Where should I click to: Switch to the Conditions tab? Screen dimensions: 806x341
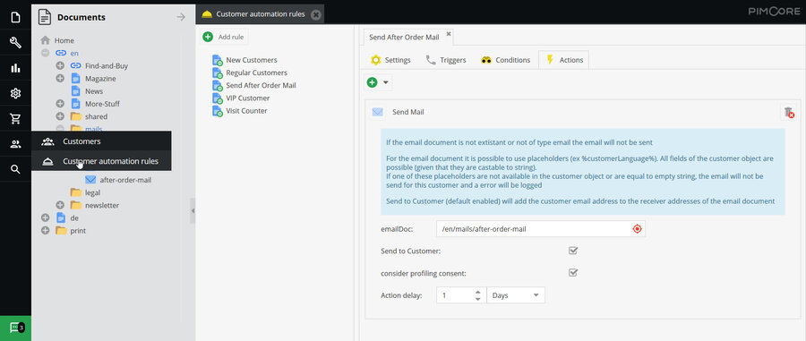click(x=505, y=60)
